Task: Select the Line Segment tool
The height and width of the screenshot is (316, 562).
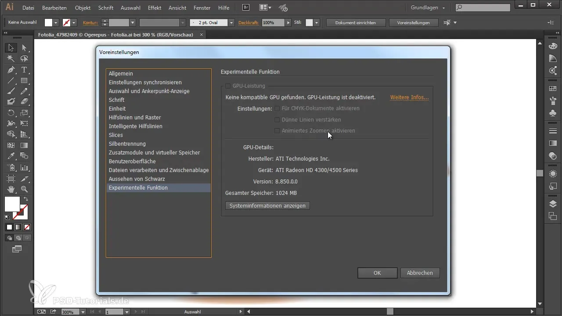Action: pos(11,80)
